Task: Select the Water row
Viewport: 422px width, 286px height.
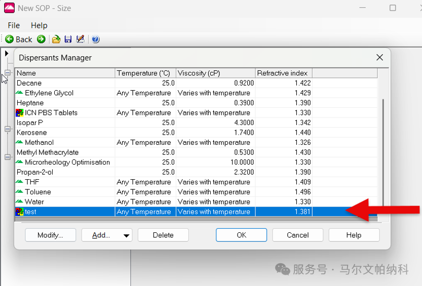Action: click(x=196, y=202)
